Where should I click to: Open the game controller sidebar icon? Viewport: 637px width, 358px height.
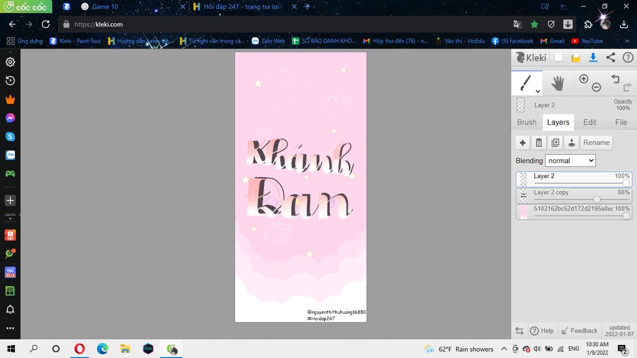(x=10, y=174)
